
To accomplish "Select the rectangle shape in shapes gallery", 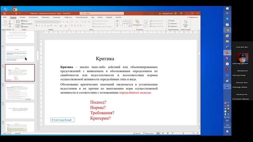I will 125,21.
